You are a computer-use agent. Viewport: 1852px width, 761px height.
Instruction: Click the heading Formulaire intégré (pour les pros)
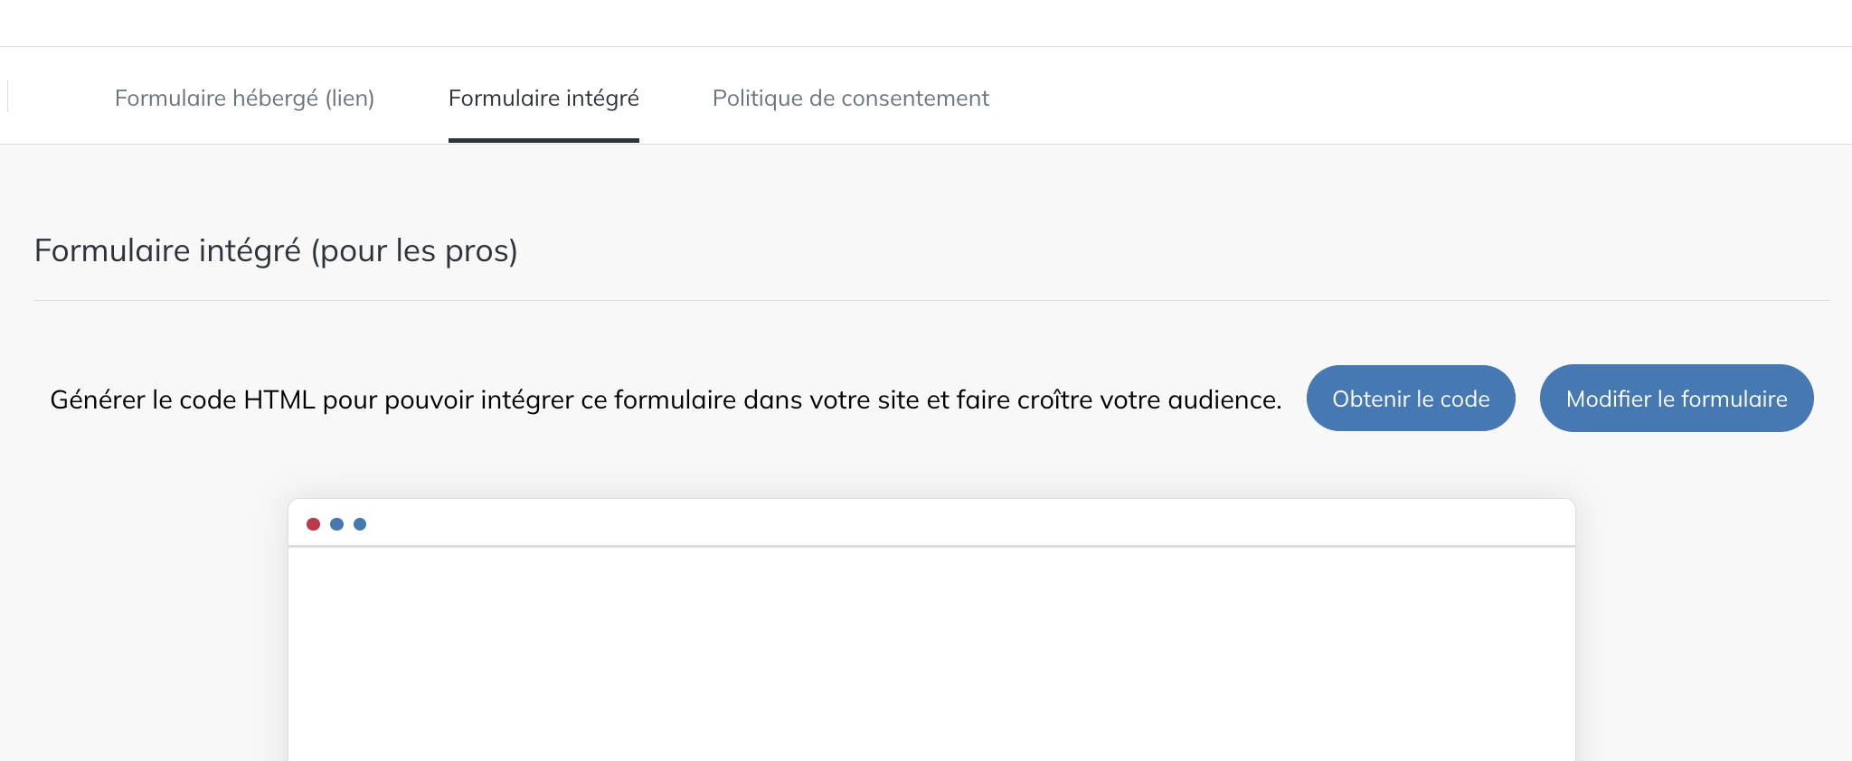[275, 250]
